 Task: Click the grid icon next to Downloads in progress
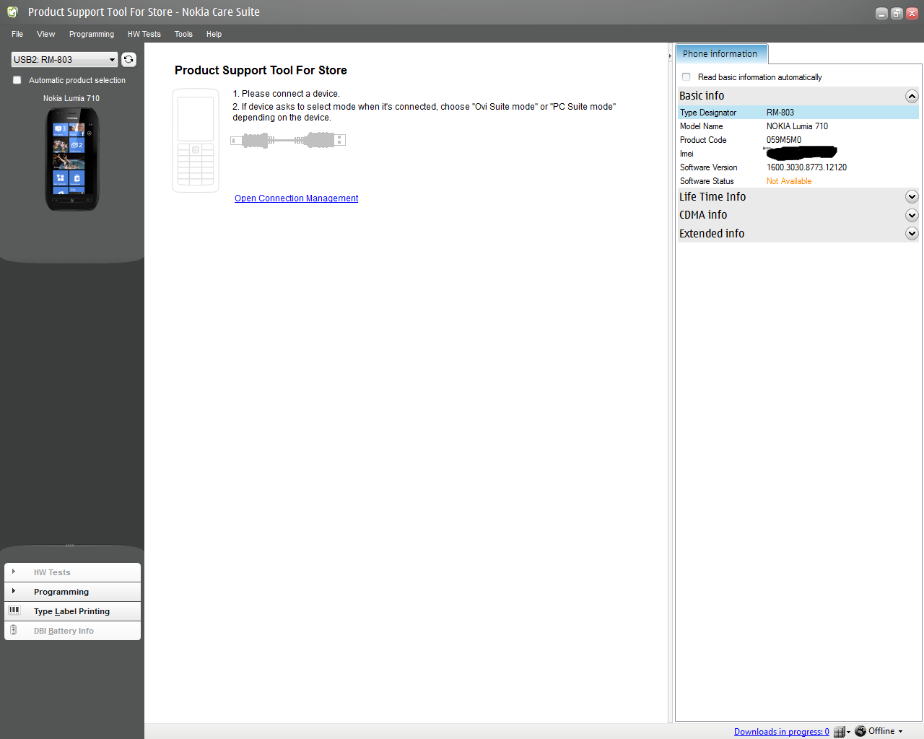point(839,732)
